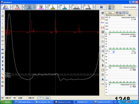Open file with the folder icon
The image size is (139, 104).
pyautogui.click(x=110, y=6)
